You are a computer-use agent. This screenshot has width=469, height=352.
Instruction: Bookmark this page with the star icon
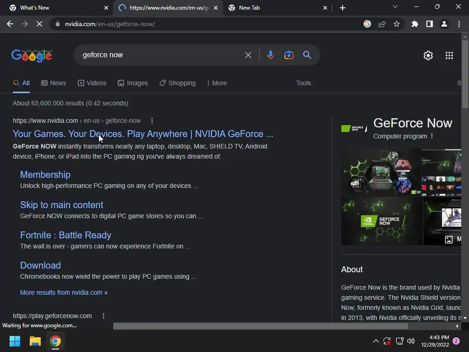[x=397, y=24]
